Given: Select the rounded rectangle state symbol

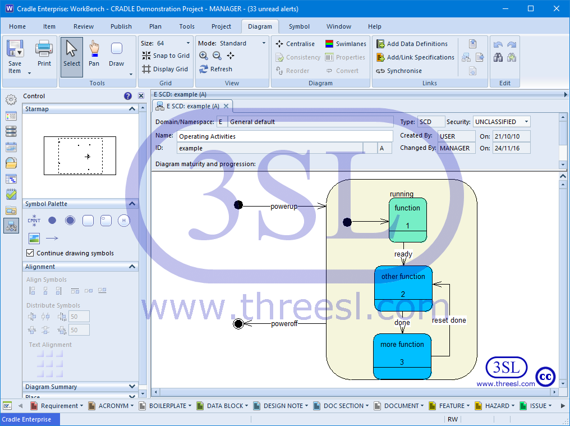Looking at the screenshot, I should click(x=88, y=221).
